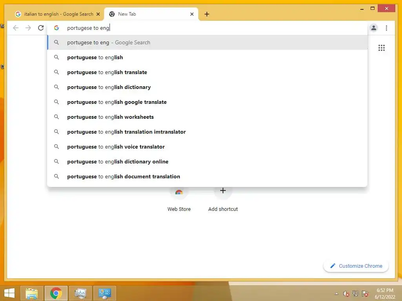Open the profile avatar icon

pos(374,28)
